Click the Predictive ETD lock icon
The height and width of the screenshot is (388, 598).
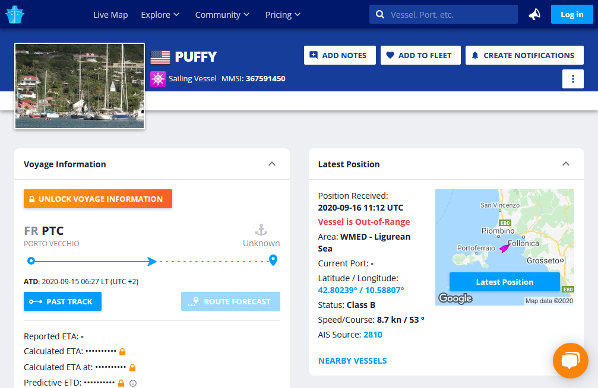pyautogui.click(x=121, y=383)
